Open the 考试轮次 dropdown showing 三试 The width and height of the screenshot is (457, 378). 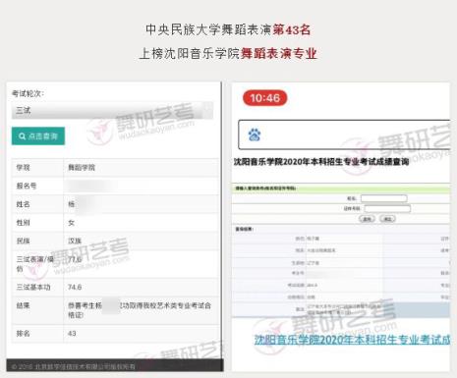[112, 110]
